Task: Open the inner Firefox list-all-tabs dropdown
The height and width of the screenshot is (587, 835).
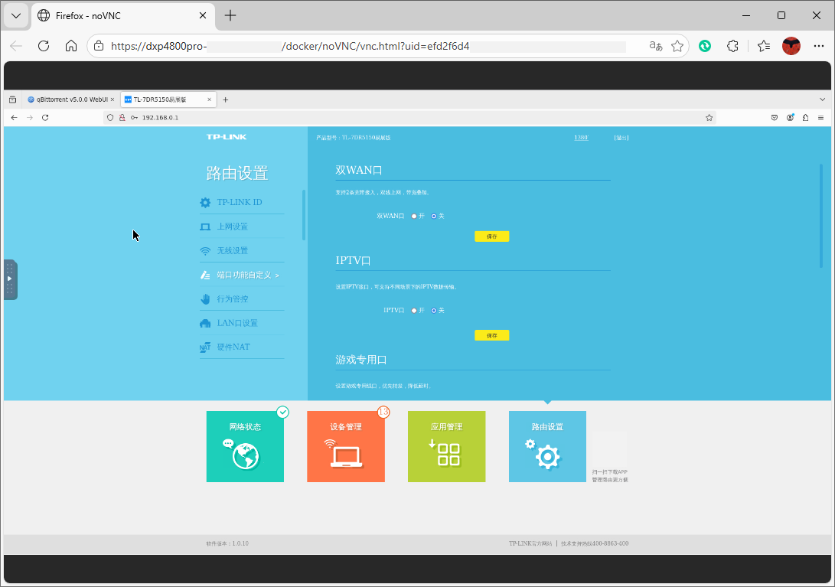Action: point(822,99)
